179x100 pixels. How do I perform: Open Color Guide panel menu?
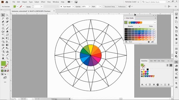pos(156,18)
